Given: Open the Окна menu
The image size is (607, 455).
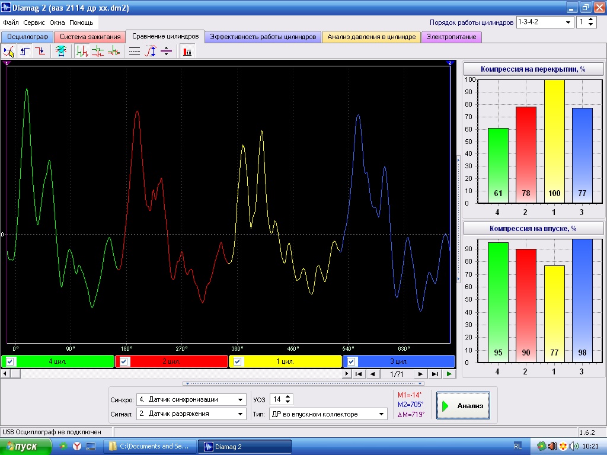Looking at the screenshot, I should pyautogui.click(x=57, y=23).
